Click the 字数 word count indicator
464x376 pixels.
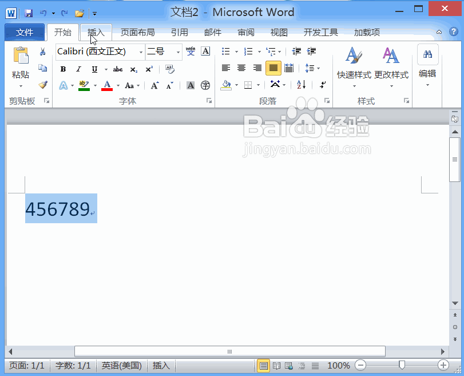coord(73,365)
